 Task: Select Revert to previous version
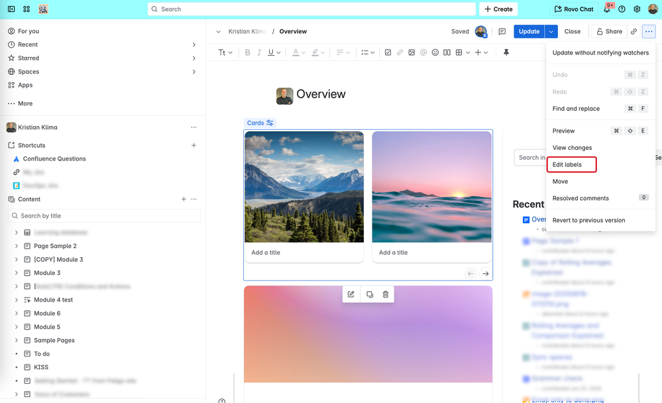click(600, 220)
